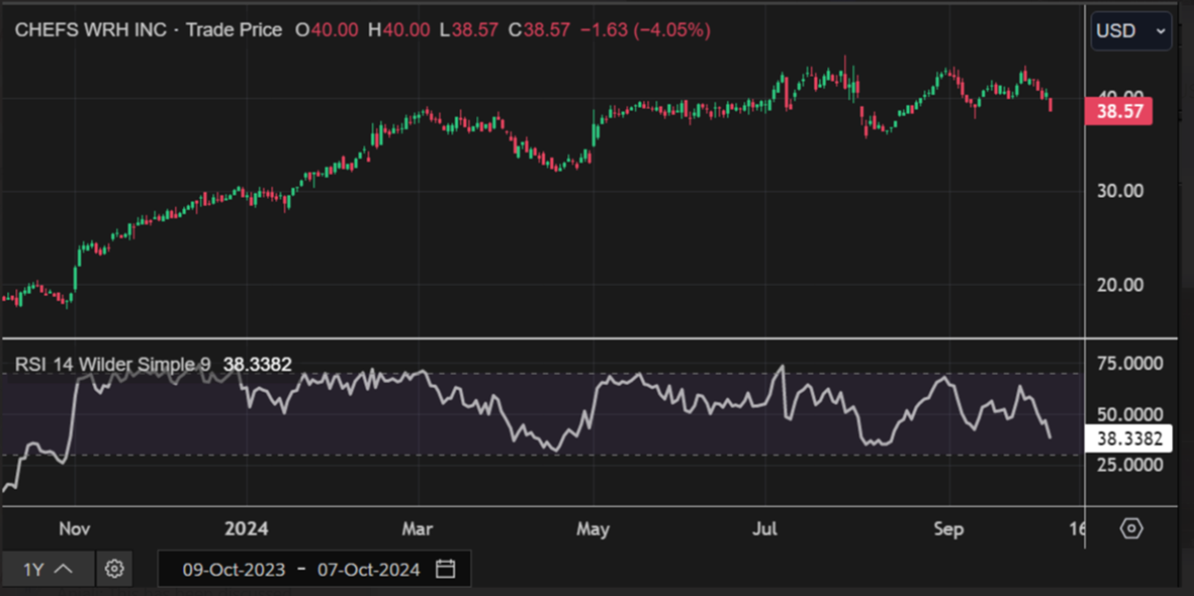Click the RSI value tag 38.3382

point(1128,439)
